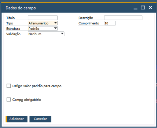157x128 pixels.
Task: Click the Título label
Action: [10, 18]
